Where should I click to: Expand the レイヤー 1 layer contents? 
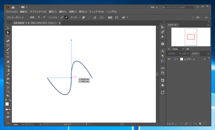pyautogui.click(x=177, y=59)
